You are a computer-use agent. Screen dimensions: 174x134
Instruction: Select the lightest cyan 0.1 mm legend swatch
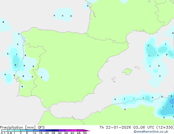click(x=4, y=131)
